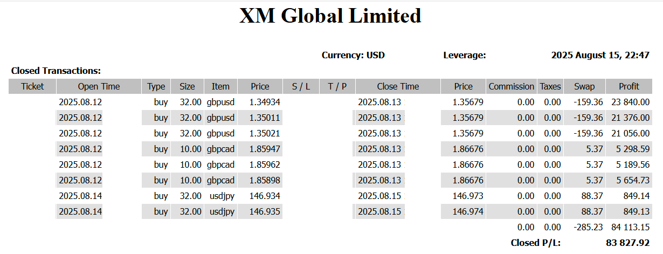Screen dimensions: 663x254
Task: Select the Type column header
Action: coord(156,86)
